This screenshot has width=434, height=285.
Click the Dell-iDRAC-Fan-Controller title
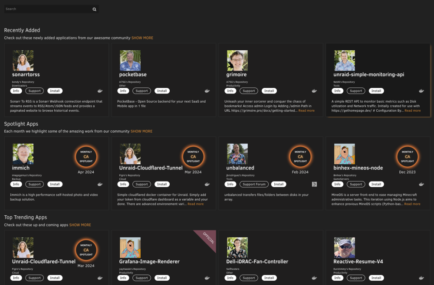(257, 262)
